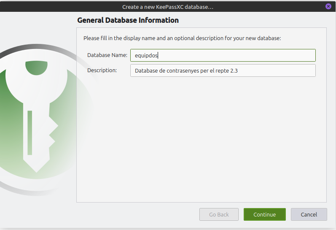This screenshot has height=230, width=336.
Task: Click the green slot in the key shaft
Action: [x=30, y=132]
